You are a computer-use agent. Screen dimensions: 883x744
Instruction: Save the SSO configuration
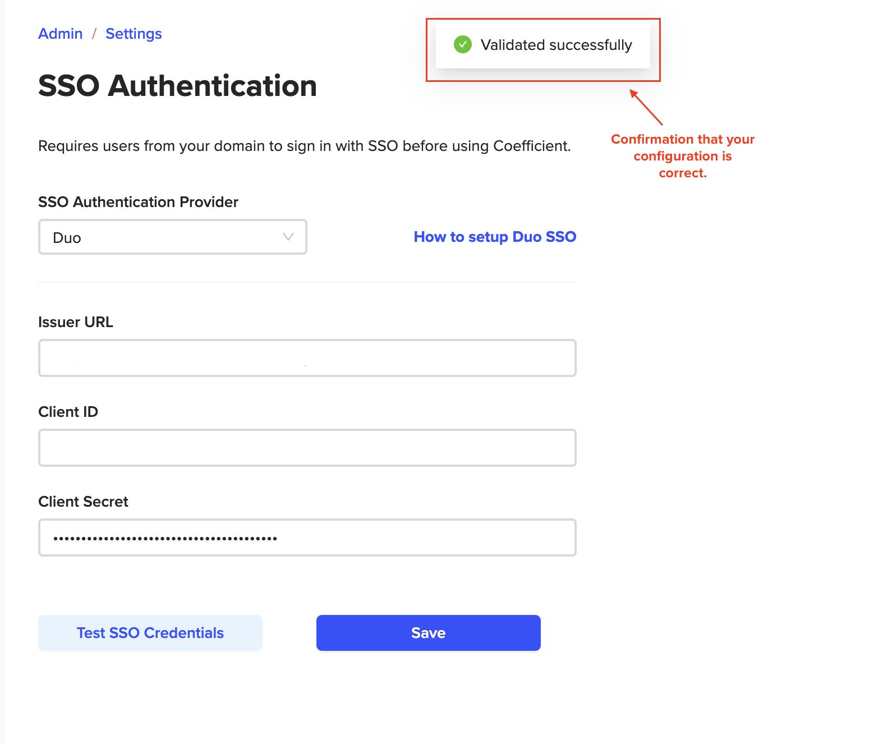(428, 632)
